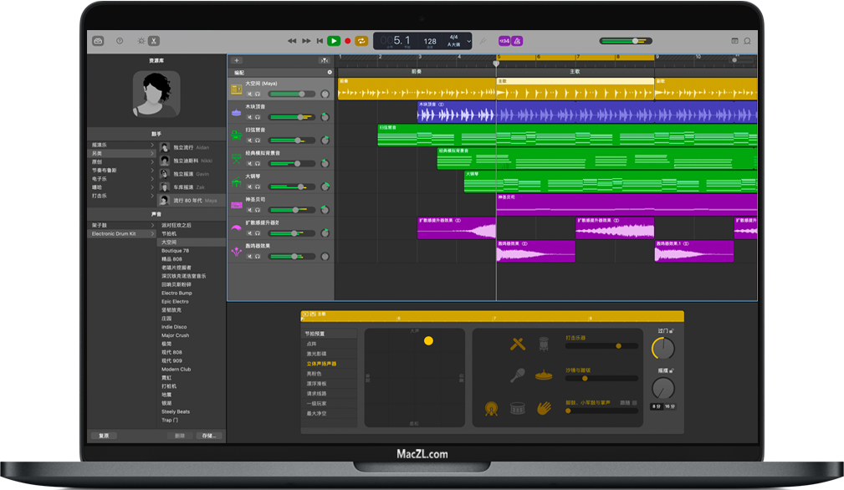Click the conga drum icon in Drummer editor
Screen dimensions: 844x490
coord(544,345)
